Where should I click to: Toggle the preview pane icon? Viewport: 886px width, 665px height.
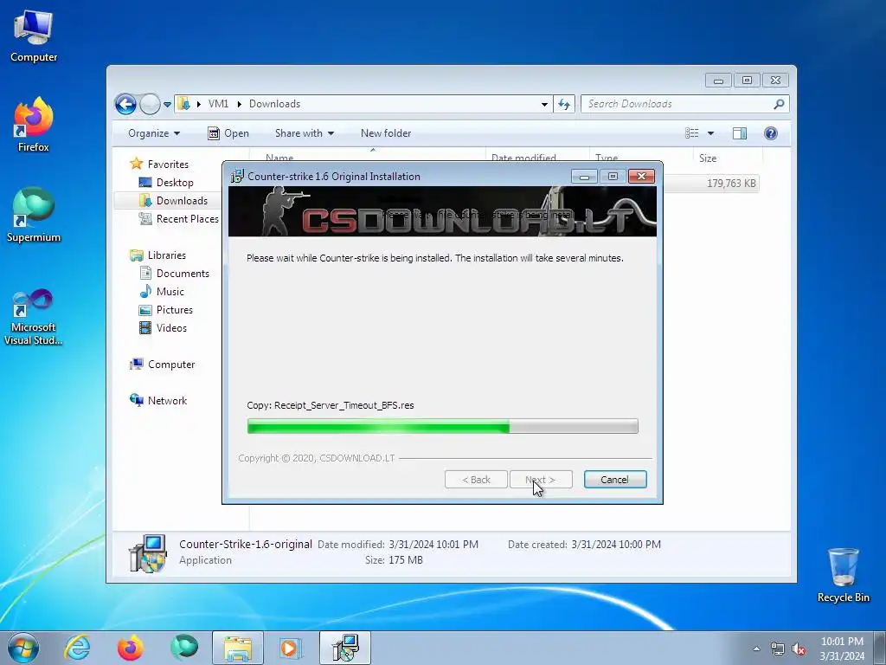coord(740,133)
